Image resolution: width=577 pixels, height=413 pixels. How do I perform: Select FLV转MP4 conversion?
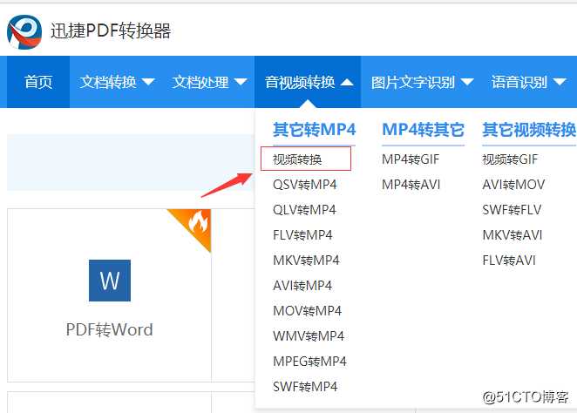[x=302, y=235]
